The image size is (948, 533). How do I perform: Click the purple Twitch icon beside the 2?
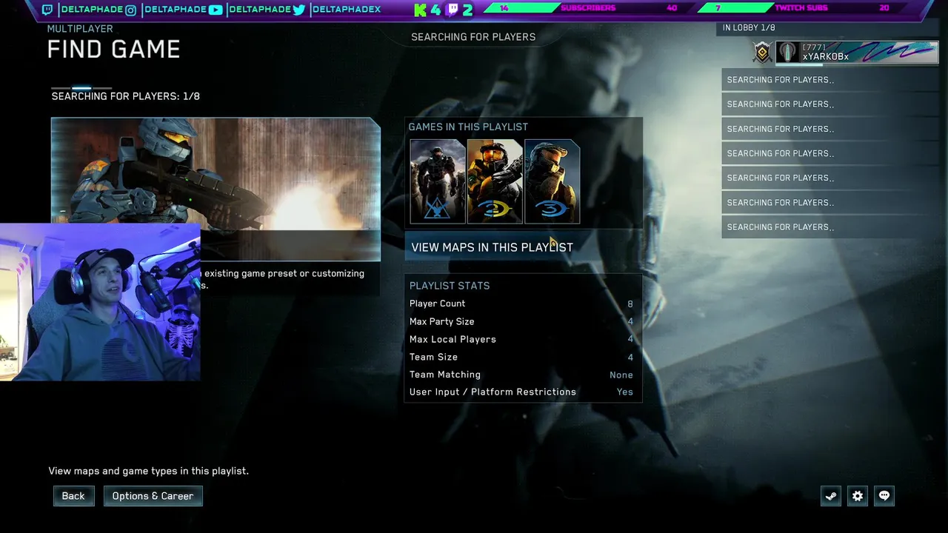[453, 10]
